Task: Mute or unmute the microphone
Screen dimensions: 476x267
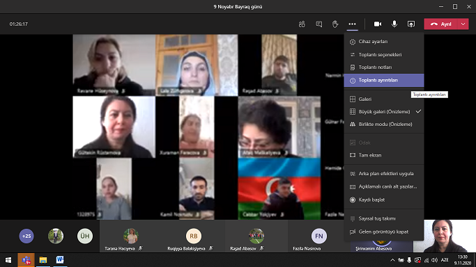Action: pyautogui.click(x=394, y=24)
